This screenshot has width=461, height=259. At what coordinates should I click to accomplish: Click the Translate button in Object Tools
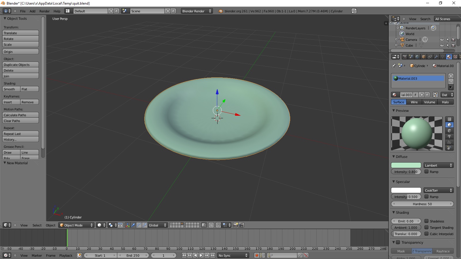coord(20,33)
